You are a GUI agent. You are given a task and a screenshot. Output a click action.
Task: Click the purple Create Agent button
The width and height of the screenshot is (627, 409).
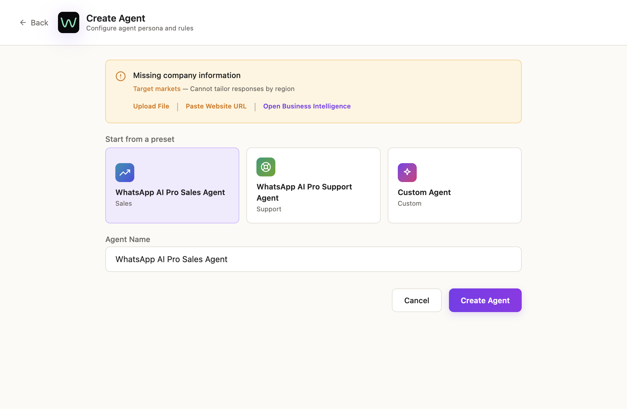pos(485,300)
